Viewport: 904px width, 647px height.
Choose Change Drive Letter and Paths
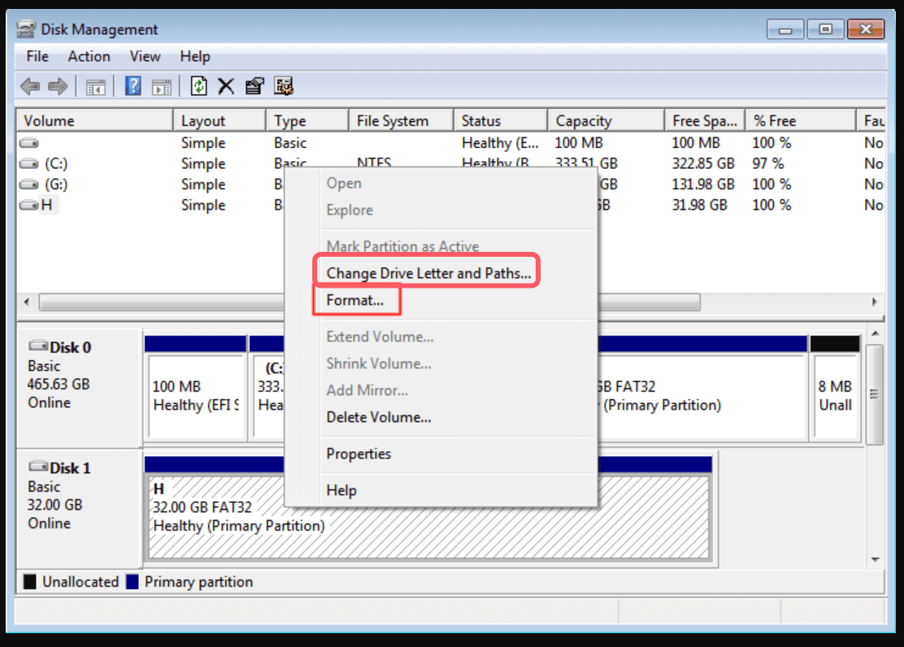[x=428, y=273]
